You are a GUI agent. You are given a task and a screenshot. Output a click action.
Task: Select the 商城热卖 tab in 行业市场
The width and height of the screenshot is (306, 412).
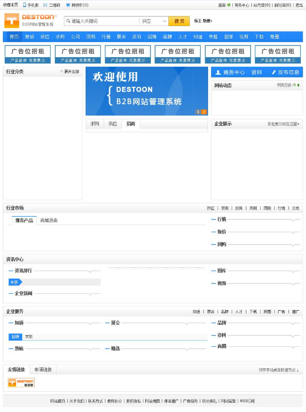click(49, 220)
